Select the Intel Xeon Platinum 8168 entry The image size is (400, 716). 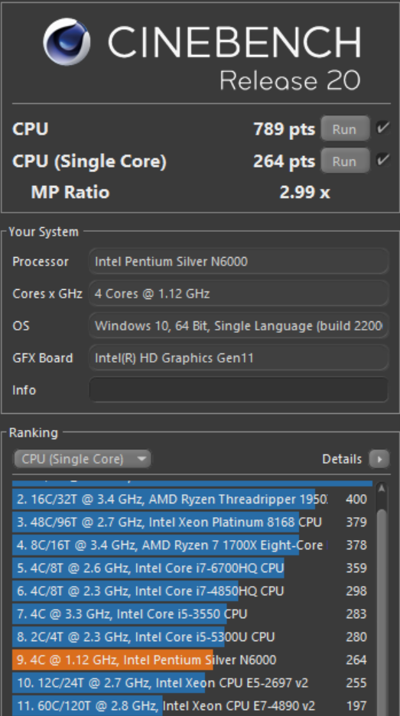191,522
